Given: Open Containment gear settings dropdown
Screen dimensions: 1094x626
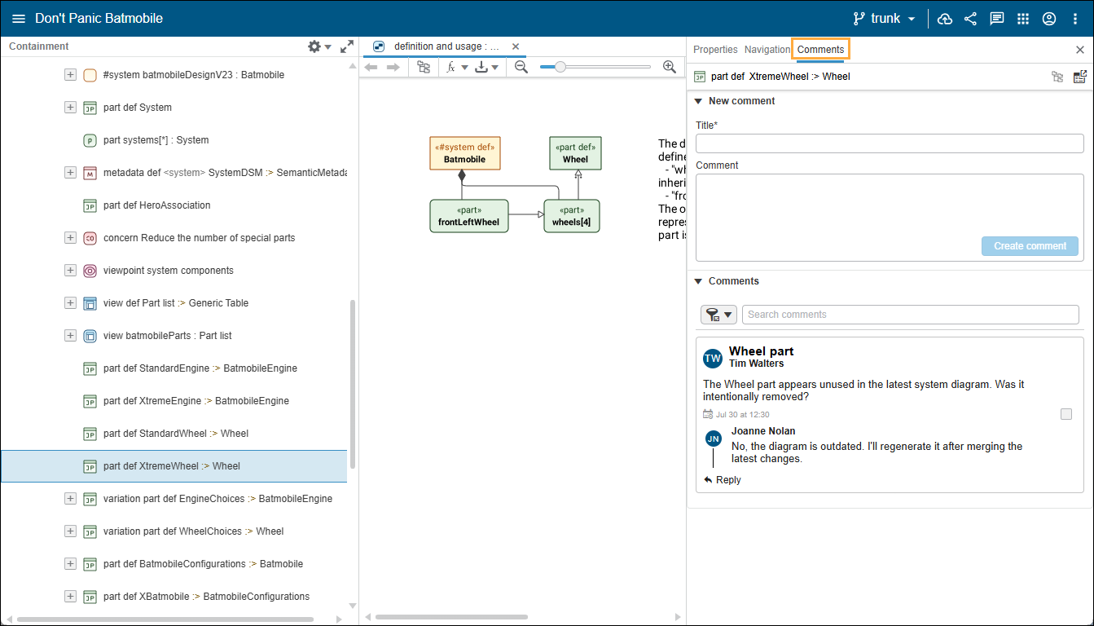Looking at the screenshot, I should (319, 46).
